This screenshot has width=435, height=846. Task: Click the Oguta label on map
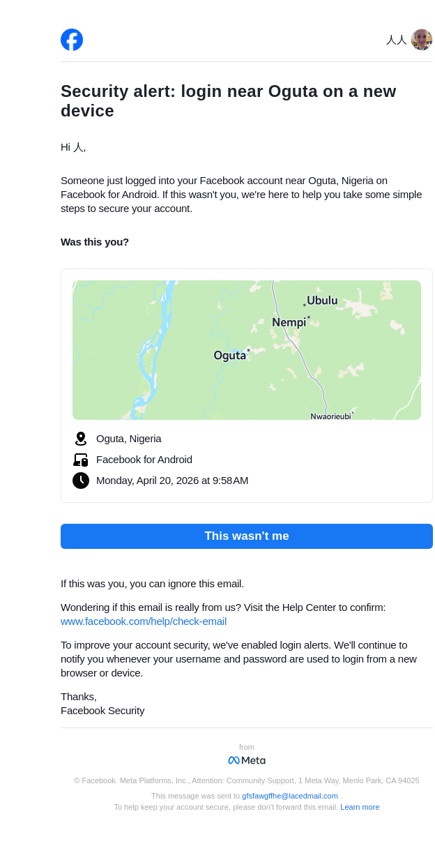pyautogui.click(x=229, y=356)
